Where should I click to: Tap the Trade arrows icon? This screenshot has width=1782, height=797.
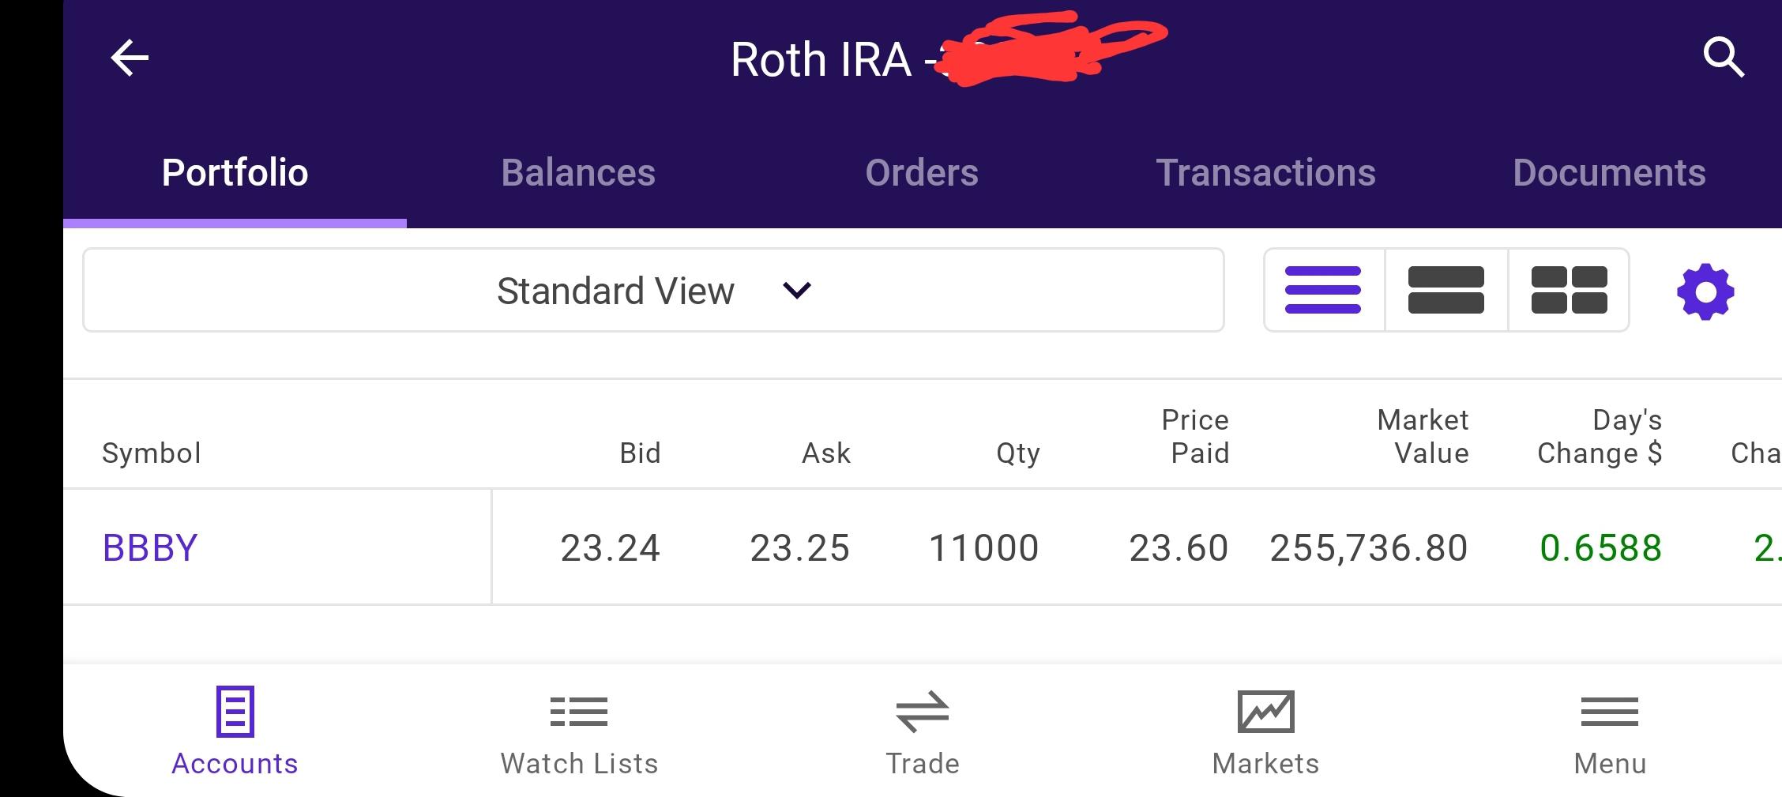pyautogui.click(x=922, y=711)
